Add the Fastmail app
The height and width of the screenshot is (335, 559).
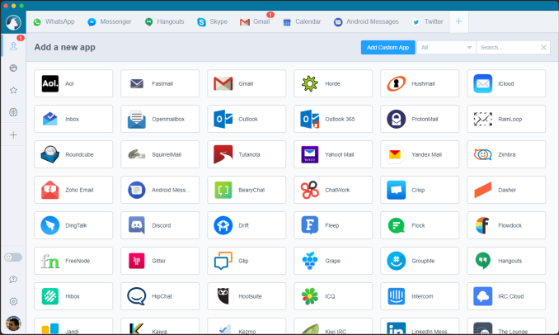point(160,83)
